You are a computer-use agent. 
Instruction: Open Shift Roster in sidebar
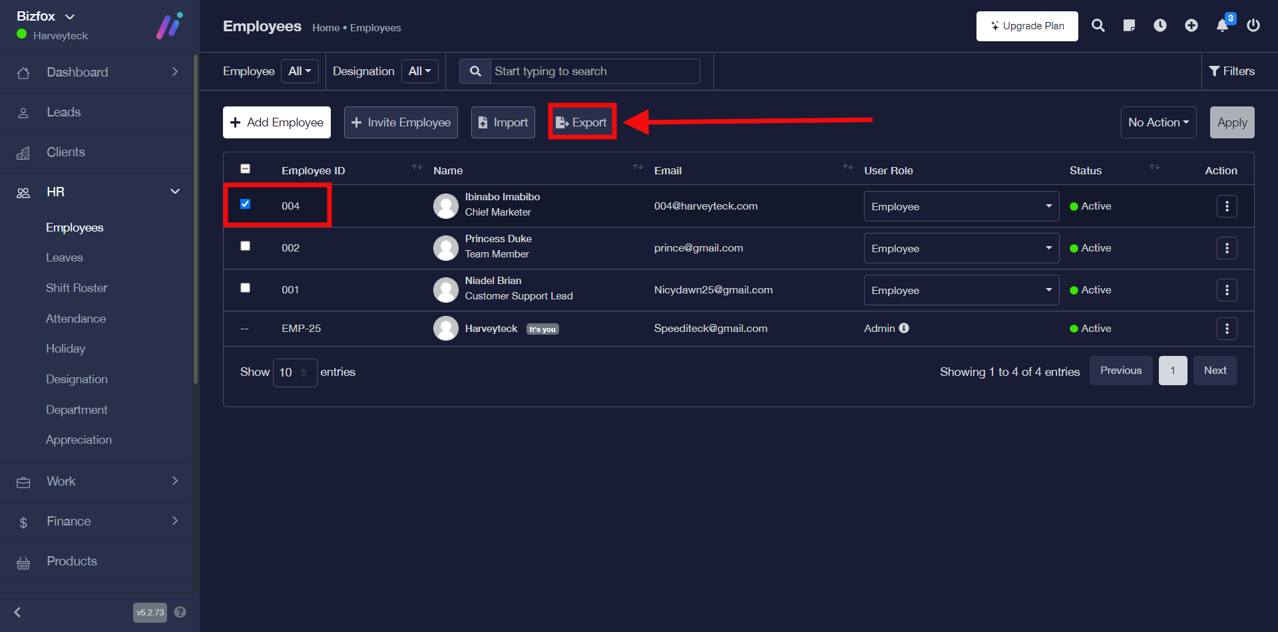click(x=77, y=288)
